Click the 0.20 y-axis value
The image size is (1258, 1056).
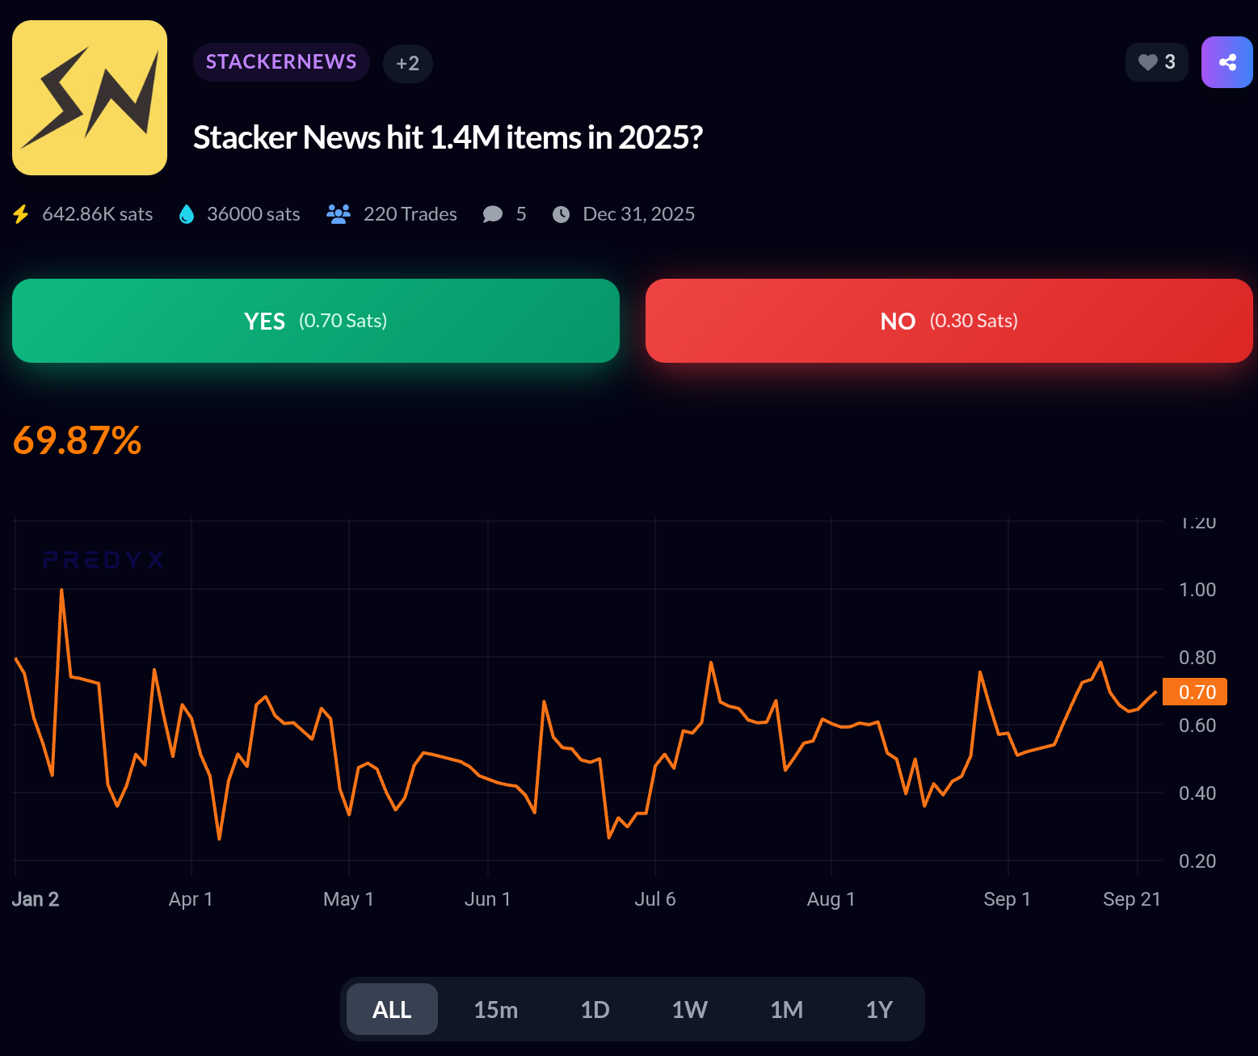1197,861
